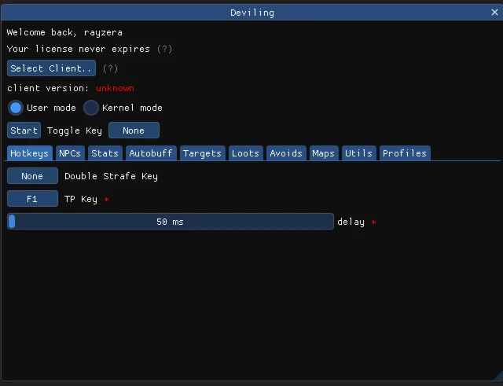
Task: Select User mode radio button
Action: [16, 108]
